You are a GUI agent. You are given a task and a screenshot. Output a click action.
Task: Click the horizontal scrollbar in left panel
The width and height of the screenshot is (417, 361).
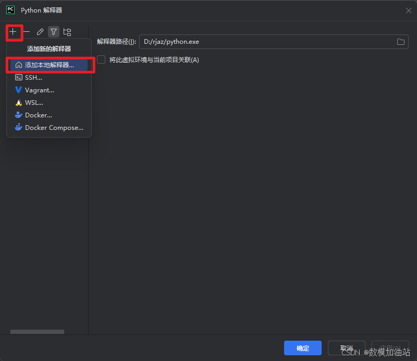(x=37, y=332)
